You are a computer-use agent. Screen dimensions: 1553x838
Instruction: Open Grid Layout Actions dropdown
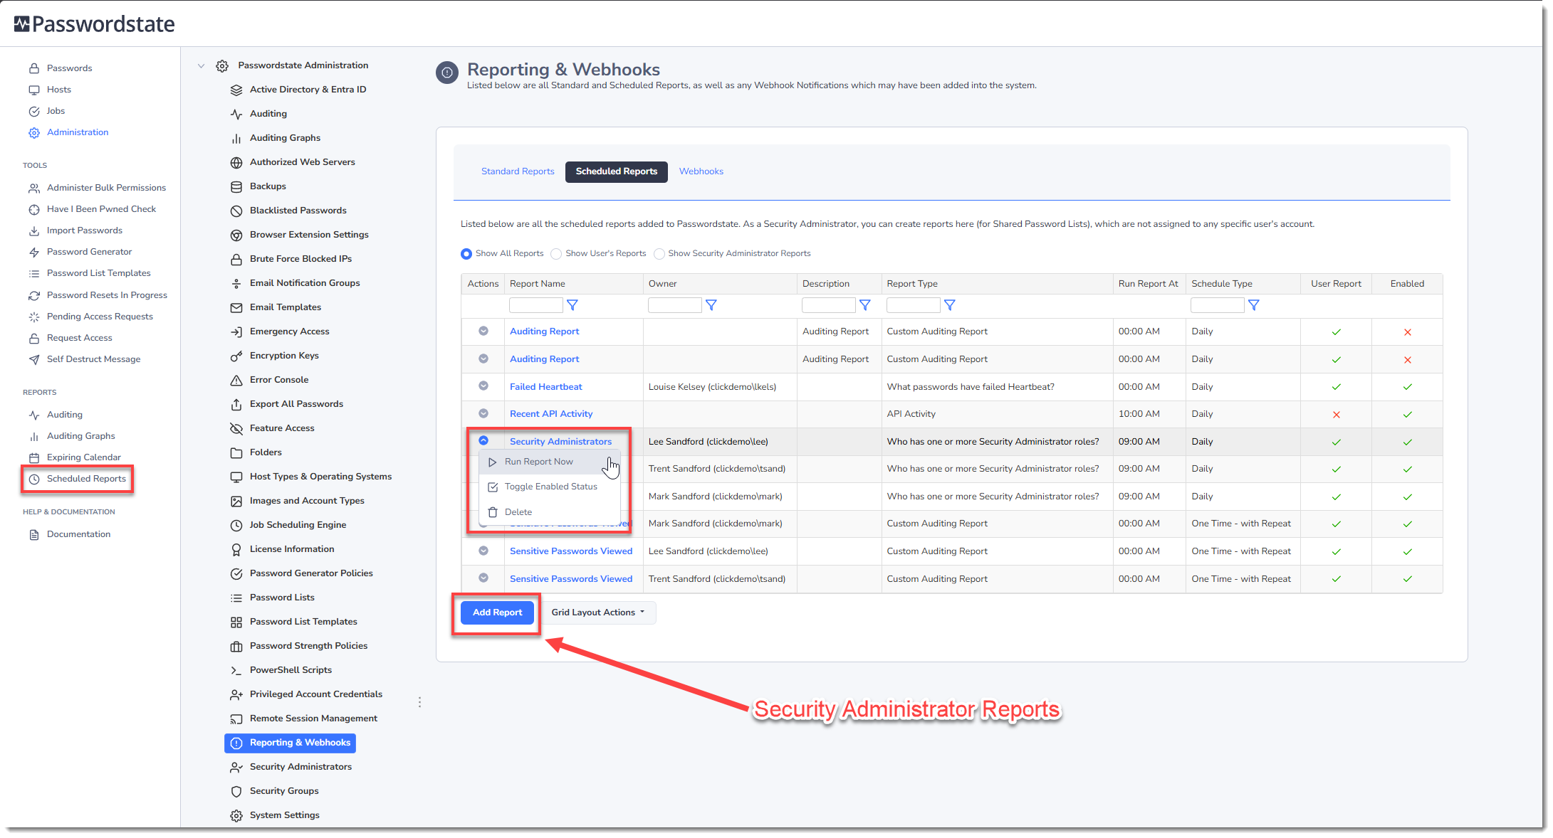(x=598, y=612)
